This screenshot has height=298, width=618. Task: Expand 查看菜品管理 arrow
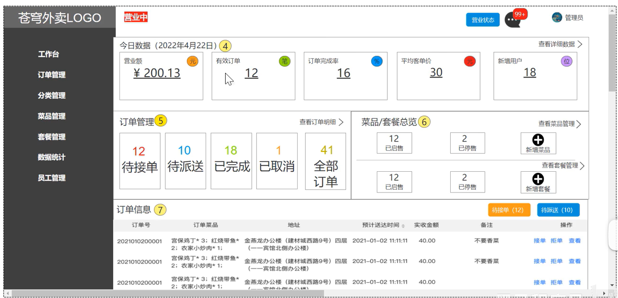[x=579, y=124]
